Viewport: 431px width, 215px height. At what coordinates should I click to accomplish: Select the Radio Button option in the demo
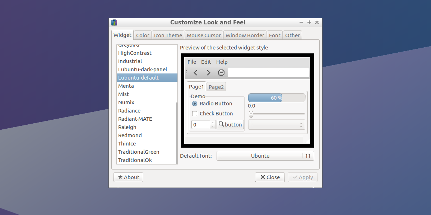pos(194,104)
